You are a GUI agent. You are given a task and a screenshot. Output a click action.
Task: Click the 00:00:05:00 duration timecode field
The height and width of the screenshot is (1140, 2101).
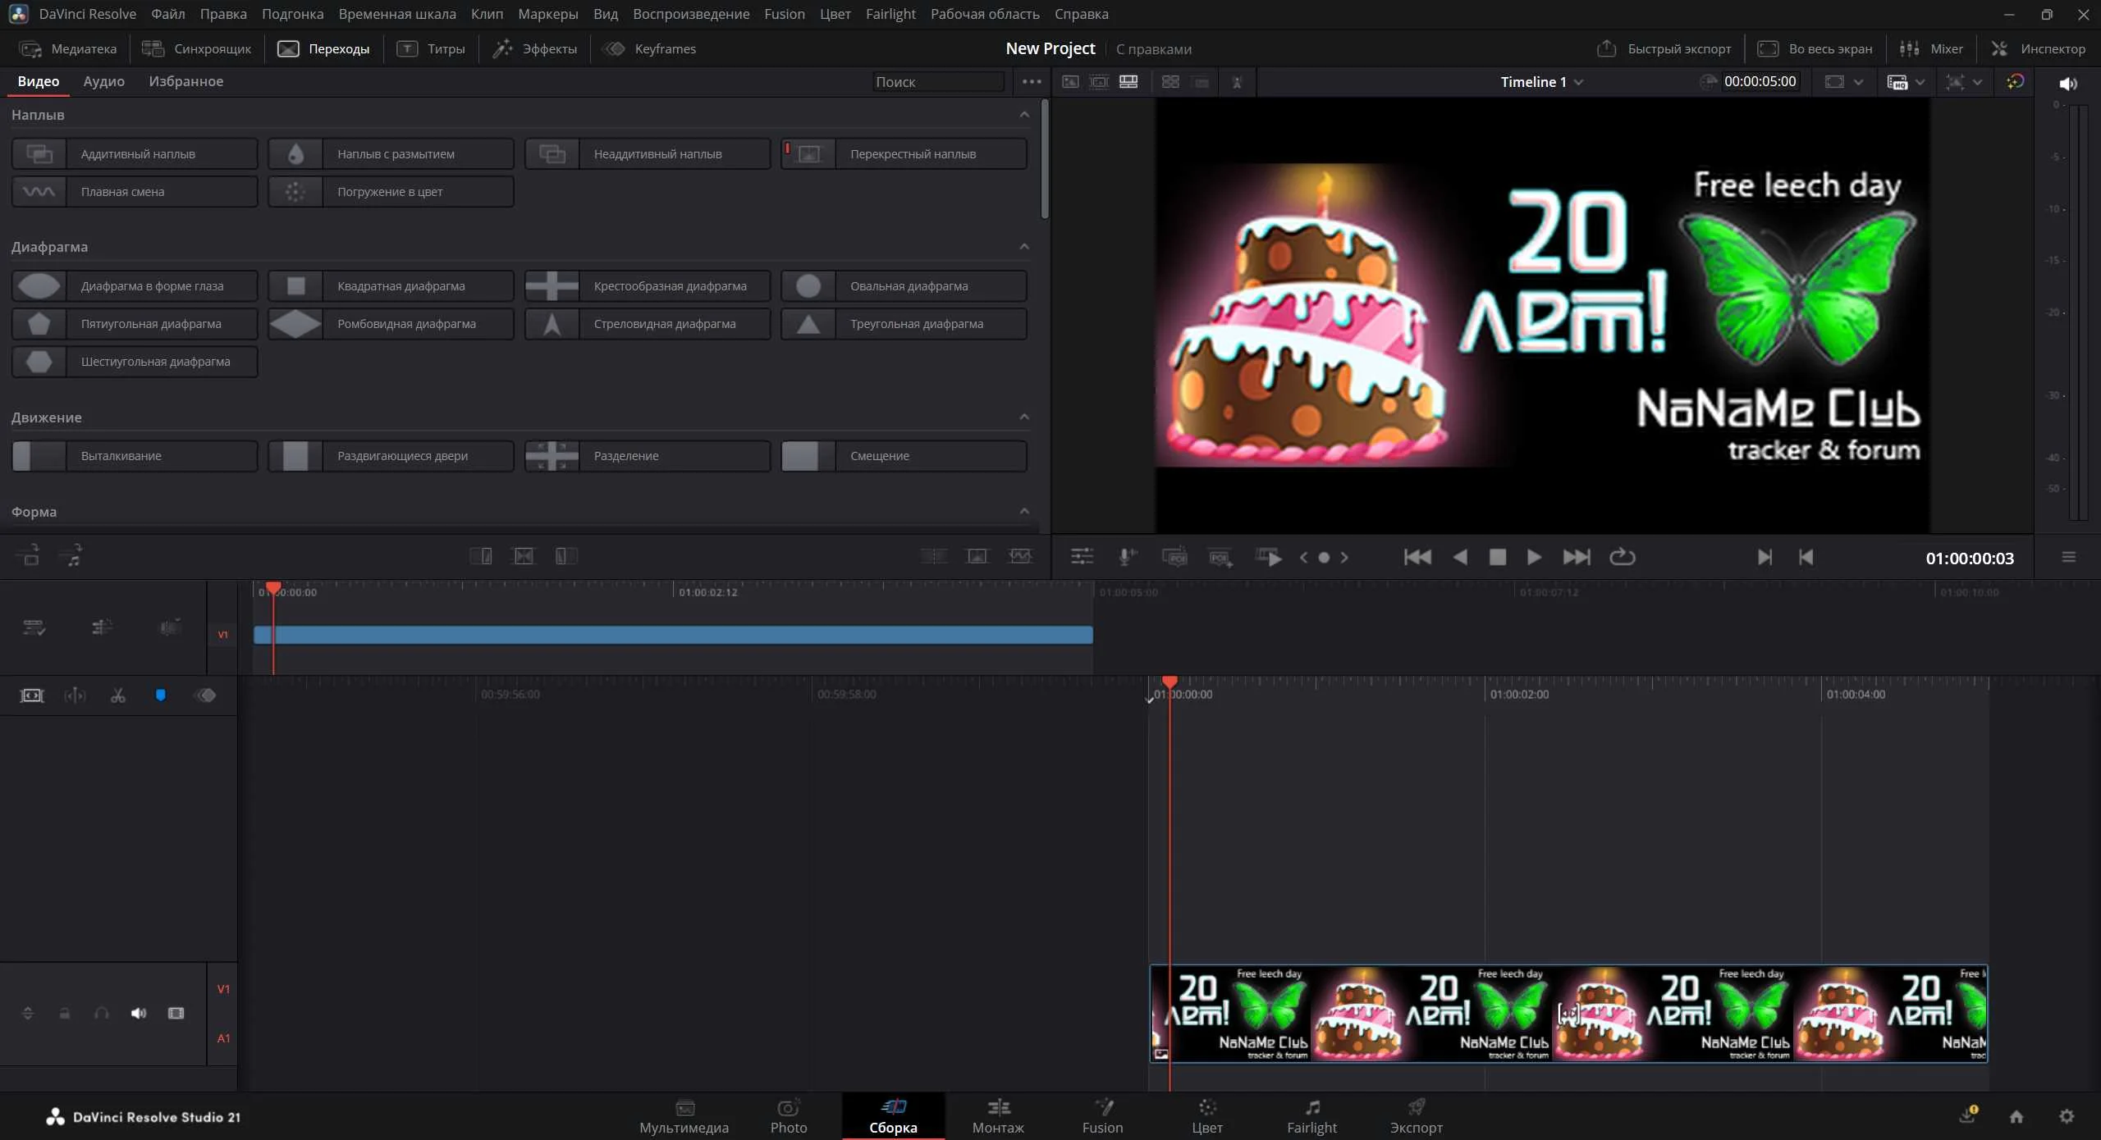pyautogui.click(x=1760, y=81)
